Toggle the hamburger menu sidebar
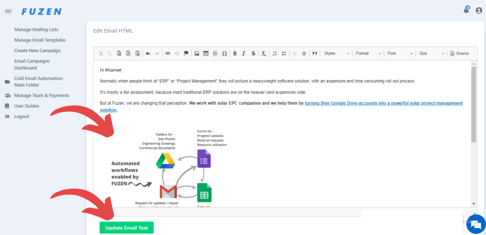This screenshot has width=486, height=235. click(9, 11)
